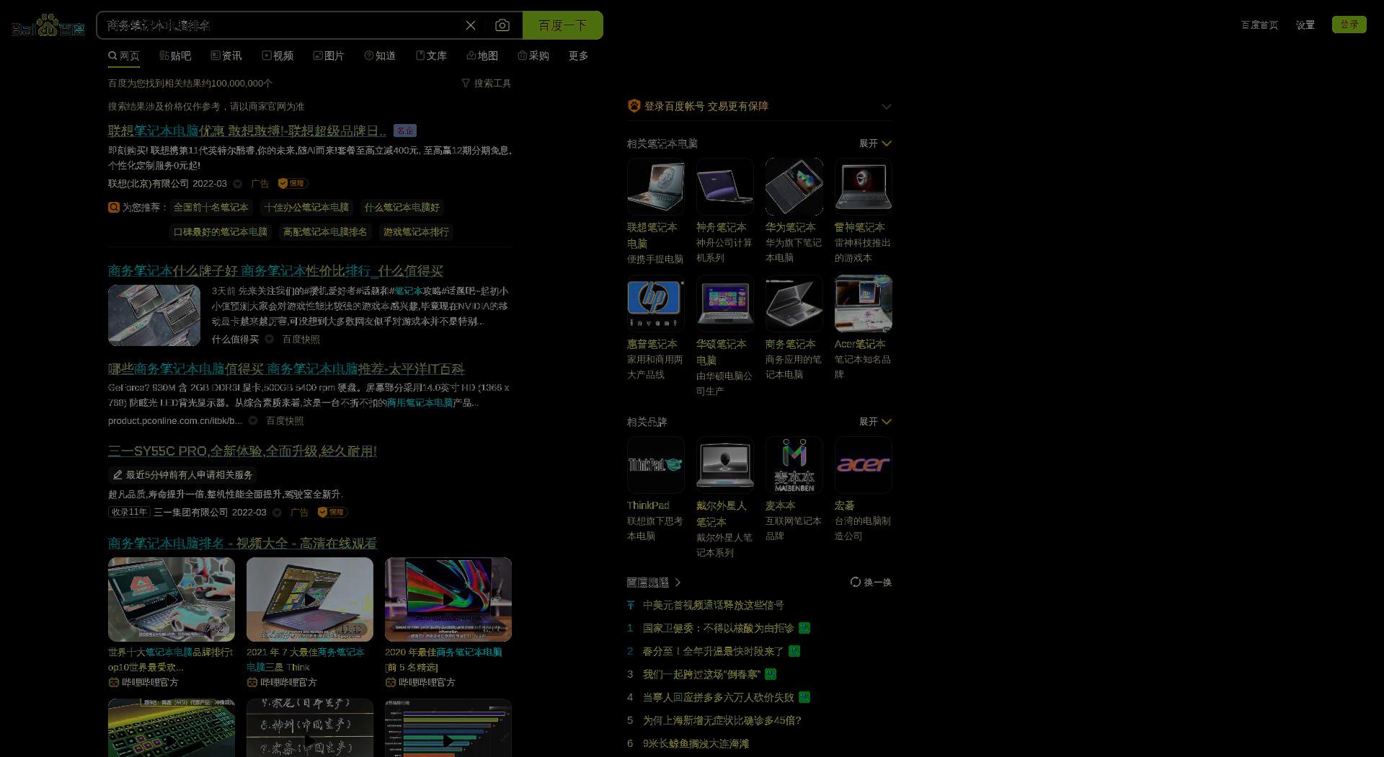Screen dimensions: 1384x757
Task: Click the HP 惠普笔记本 logo
Action: coord(656,304)
